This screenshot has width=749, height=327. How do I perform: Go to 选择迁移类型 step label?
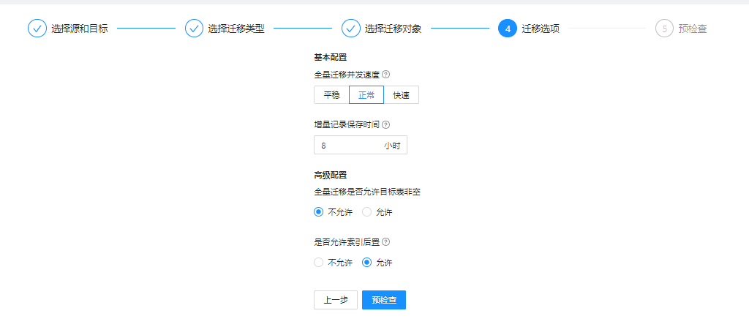pyautogui.click(x=236, y=29)
